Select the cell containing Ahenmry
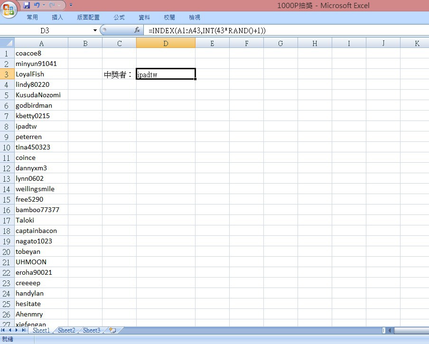429x344 pixels. 41,314
